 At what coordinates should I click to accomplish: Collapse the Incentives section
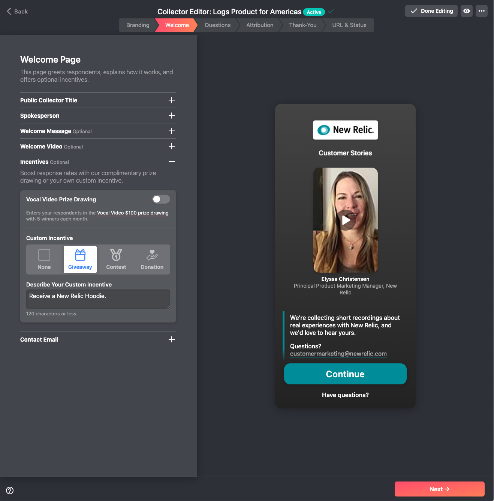pos(171,162)
